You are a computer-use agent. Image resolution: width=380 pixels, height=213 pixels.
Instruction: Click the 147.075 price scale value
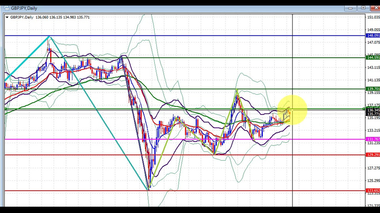click(373, 42)
